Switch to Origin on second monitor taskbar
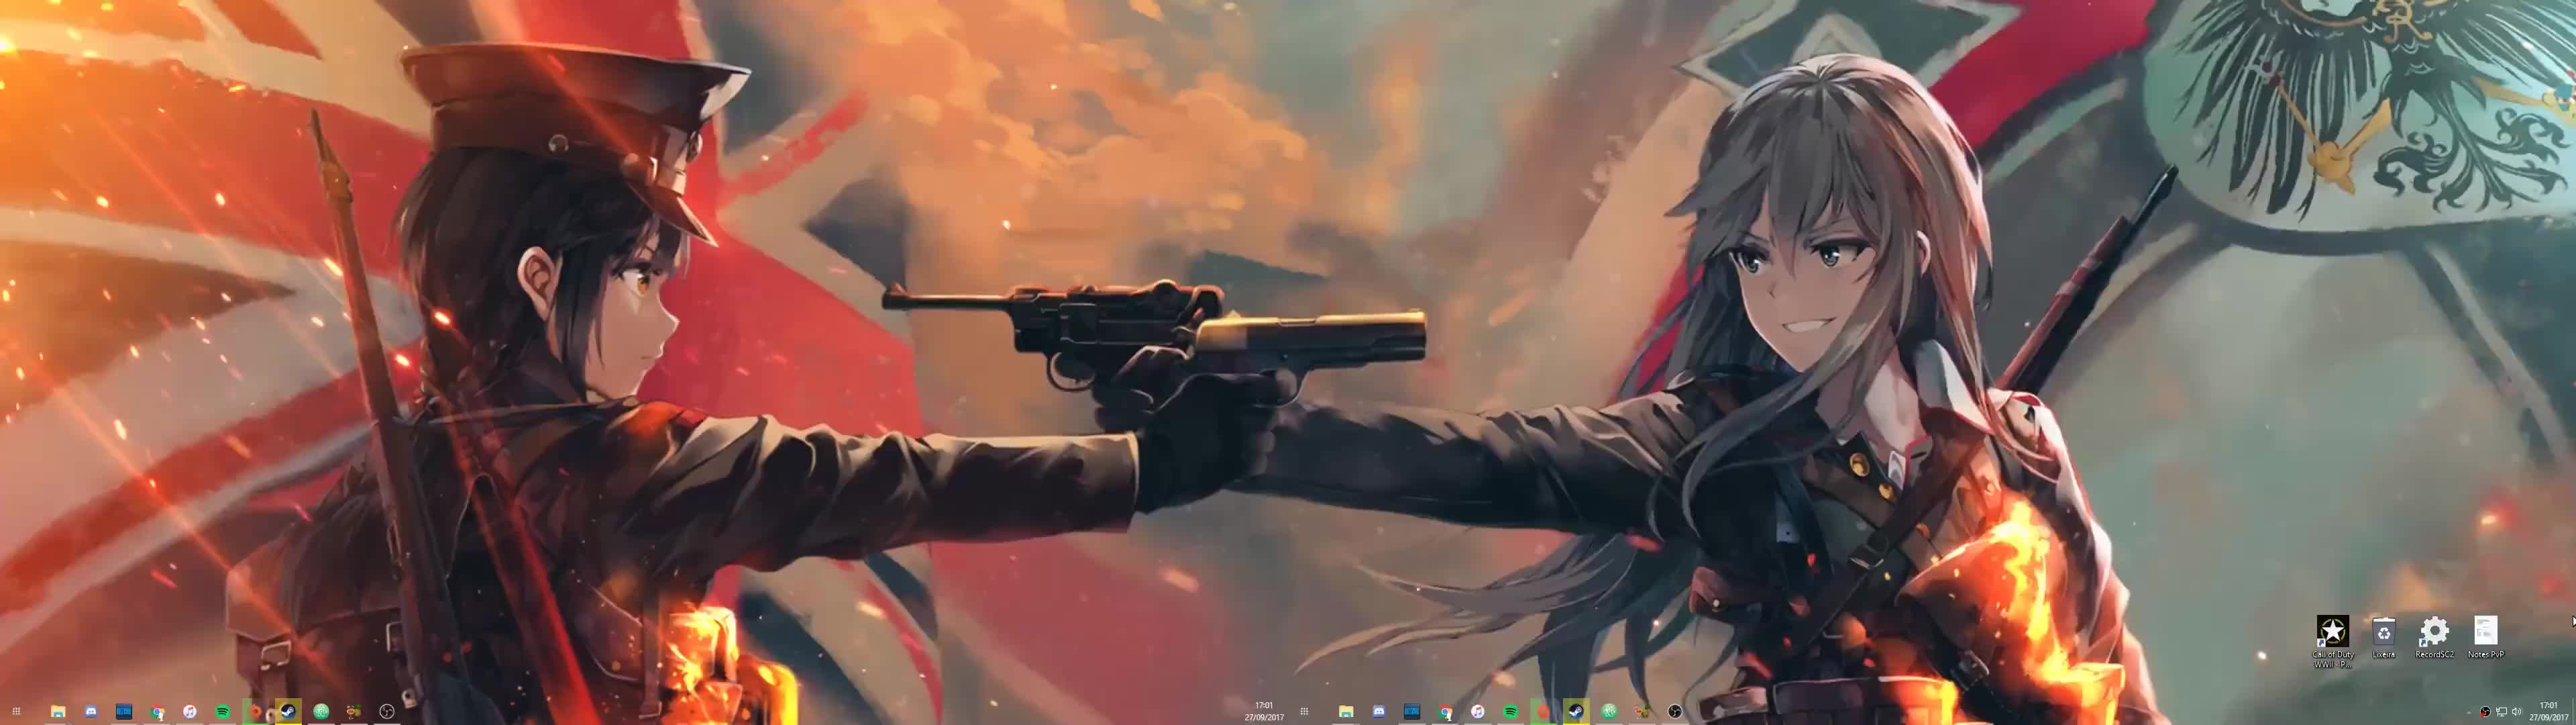This screenshot has height=725, width=2576. (x=1543, y=711)
